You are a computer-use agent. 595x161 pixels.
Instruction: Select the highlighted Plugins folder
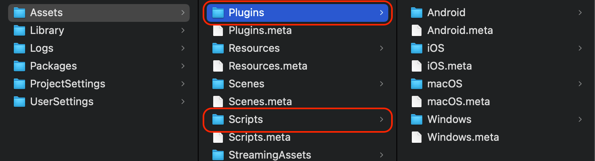pyautogui.click(x=297, y=13)
